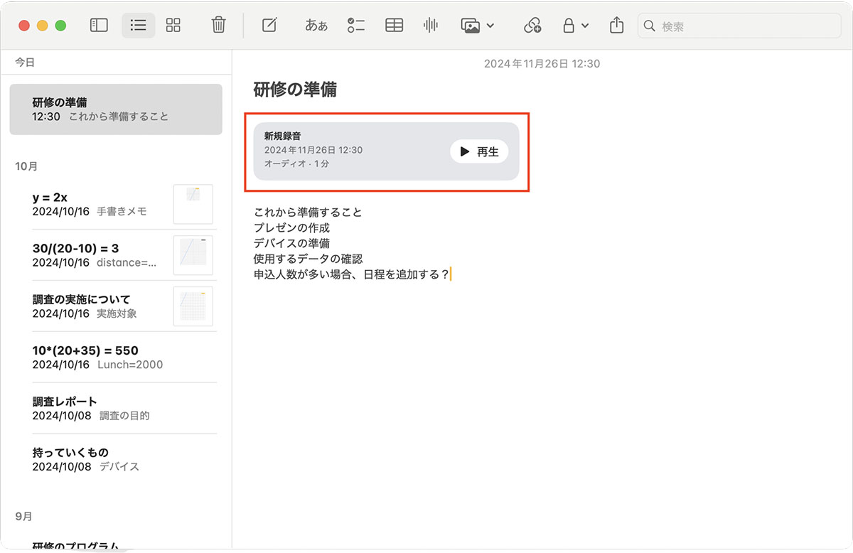Click the 9月 section header
853x553 pixels.
(x=24, y=516)
